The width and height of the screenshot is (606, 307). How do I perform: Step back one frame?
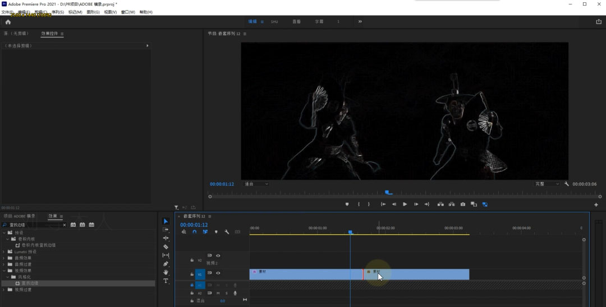click(394, 204)
